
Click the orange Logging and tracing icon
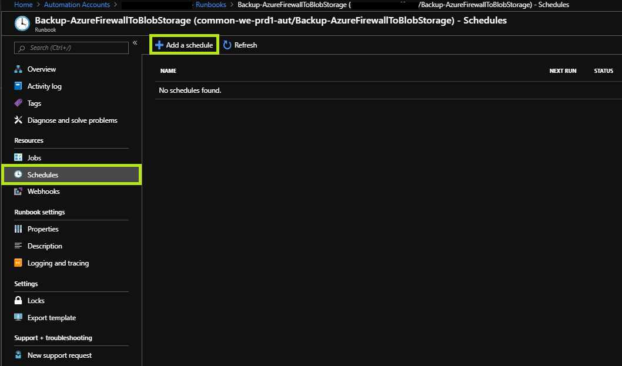[x=18, y=263]
